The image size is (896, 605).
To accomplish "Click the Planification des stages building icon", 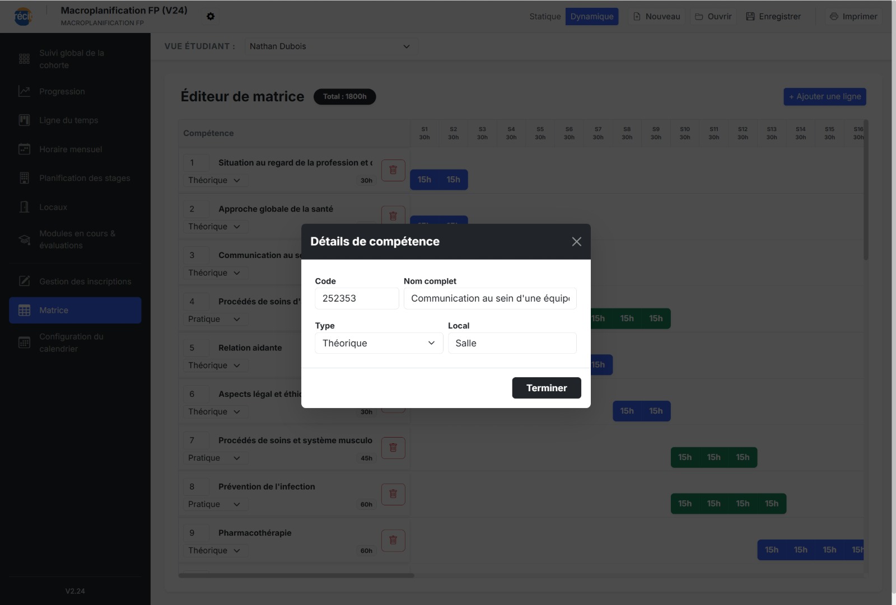I will [24, 178].
